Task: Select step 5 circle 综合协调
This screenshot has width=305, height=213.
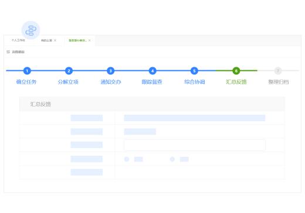Action: pos(194,71)
